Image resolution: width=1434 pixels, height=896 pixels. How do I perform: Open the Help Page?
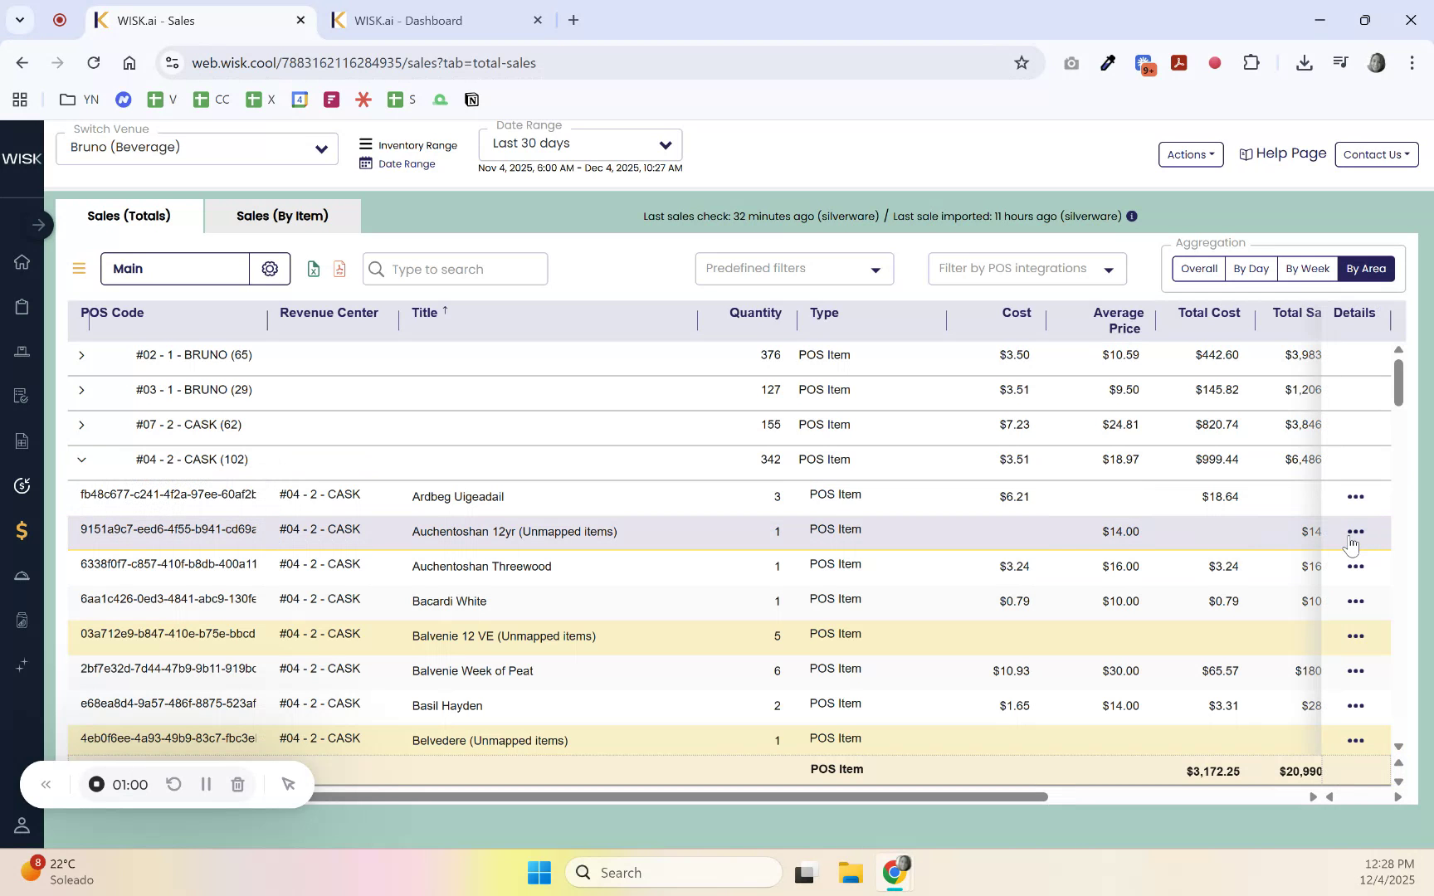1281,153
